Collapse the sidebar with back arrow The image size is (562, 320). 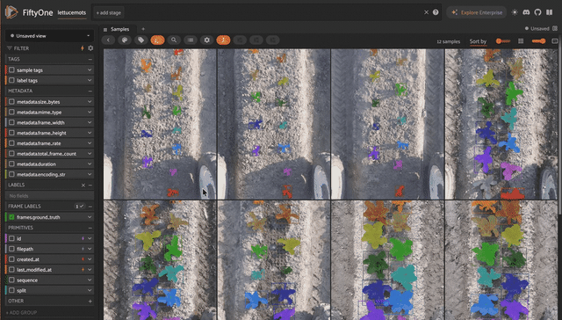tap(108, 40)
